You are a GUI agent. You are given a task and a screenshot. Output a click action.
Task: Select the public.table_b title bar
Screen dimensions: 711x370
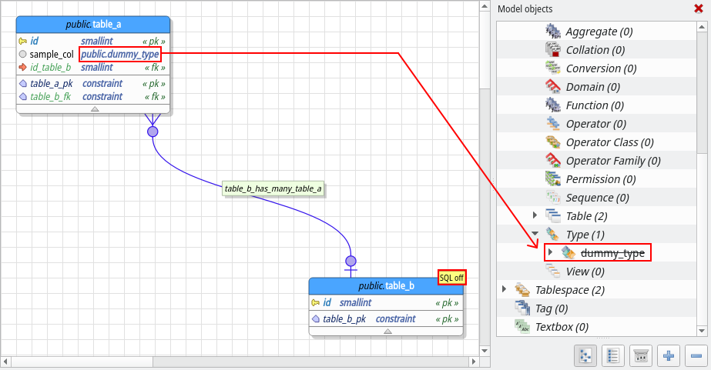pyautogui.click(x=386, y=285)
